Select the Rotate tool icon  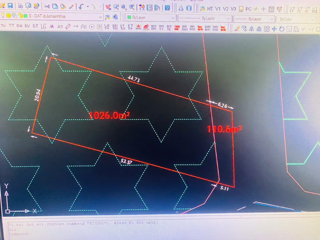[282, 29]
